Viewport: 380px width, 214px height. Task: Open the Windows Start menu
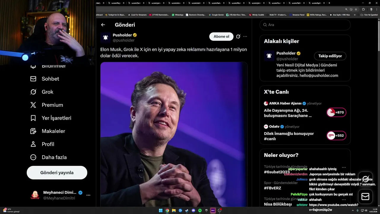[x=161, y=210]
